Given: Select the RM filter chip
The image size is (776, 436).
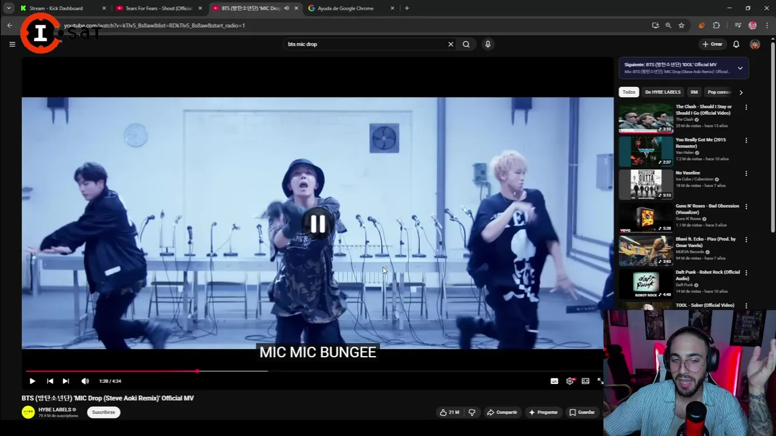Looking at the screenshot, I should click(694, 92).
